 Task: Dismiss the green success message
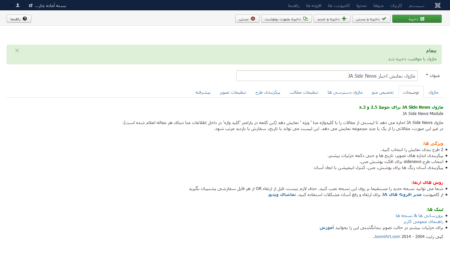point(17,50)
